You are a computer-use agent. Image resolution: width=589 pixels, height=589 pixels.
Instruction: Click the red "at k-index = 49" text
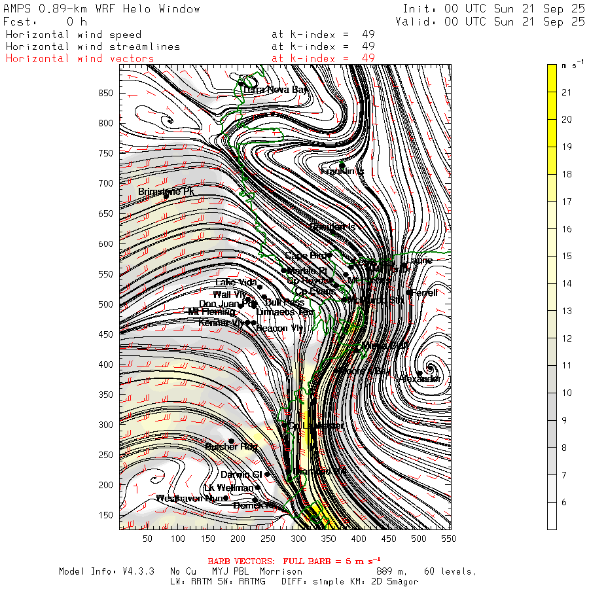coord(323,59)
